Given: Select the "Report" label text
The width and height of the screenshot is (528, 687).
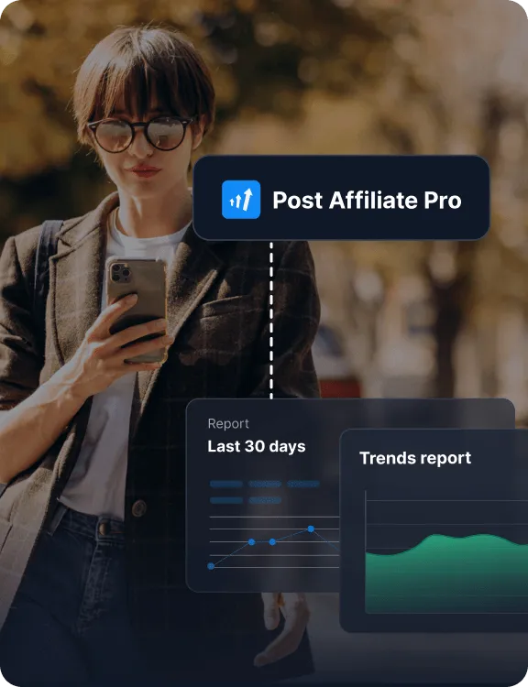Looking at the screenshot, I should [228, 424].
